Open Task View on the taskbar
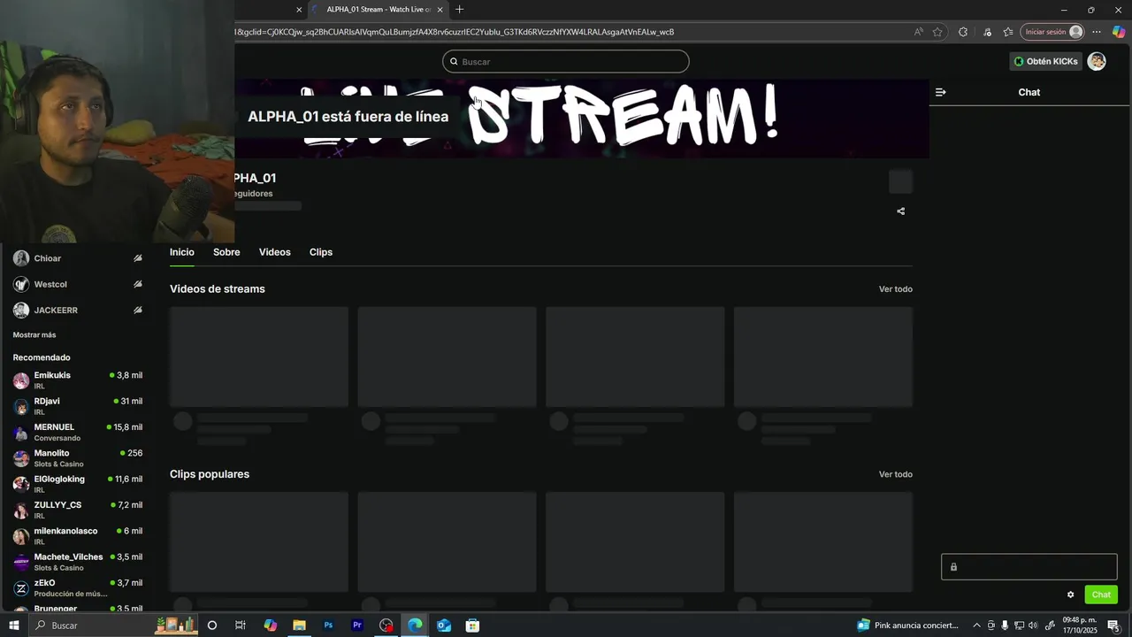 coord(241,625)
